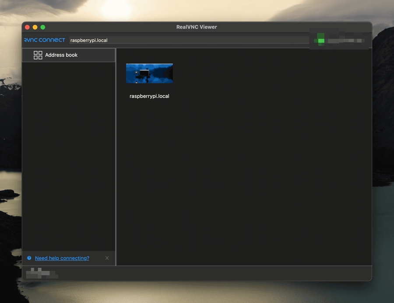The height and width of the screenshot is (303, 394).
Task: Click the blue question mark help icon
Action: (29, 258)
